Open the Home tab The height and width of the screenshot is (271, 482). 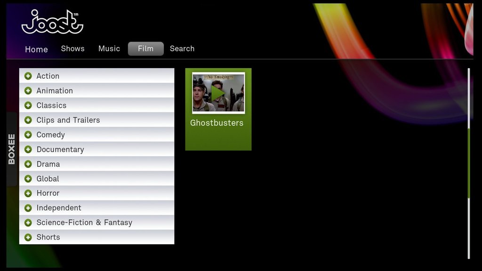[x=36, y=49]
